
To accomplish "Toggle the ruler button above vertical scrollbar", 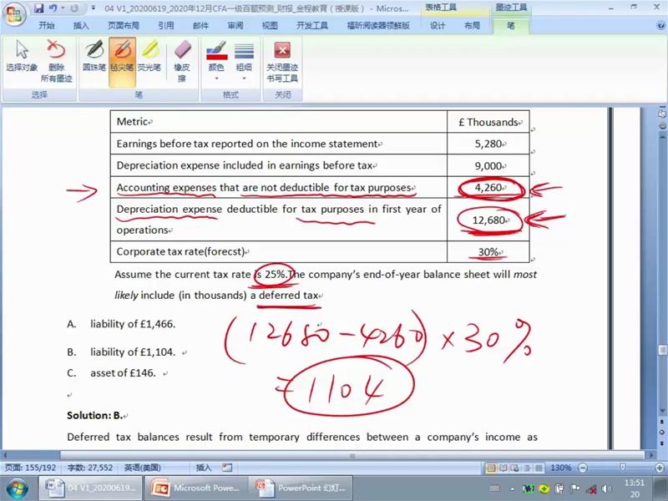I will pos(662,114).
